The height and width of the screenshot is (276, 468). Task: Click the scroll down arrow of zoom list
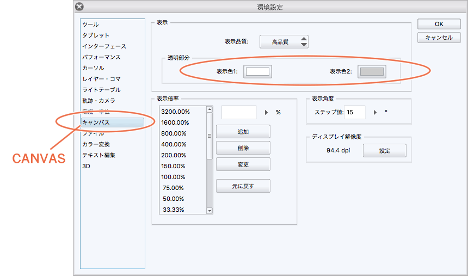[x=210, y=210]
